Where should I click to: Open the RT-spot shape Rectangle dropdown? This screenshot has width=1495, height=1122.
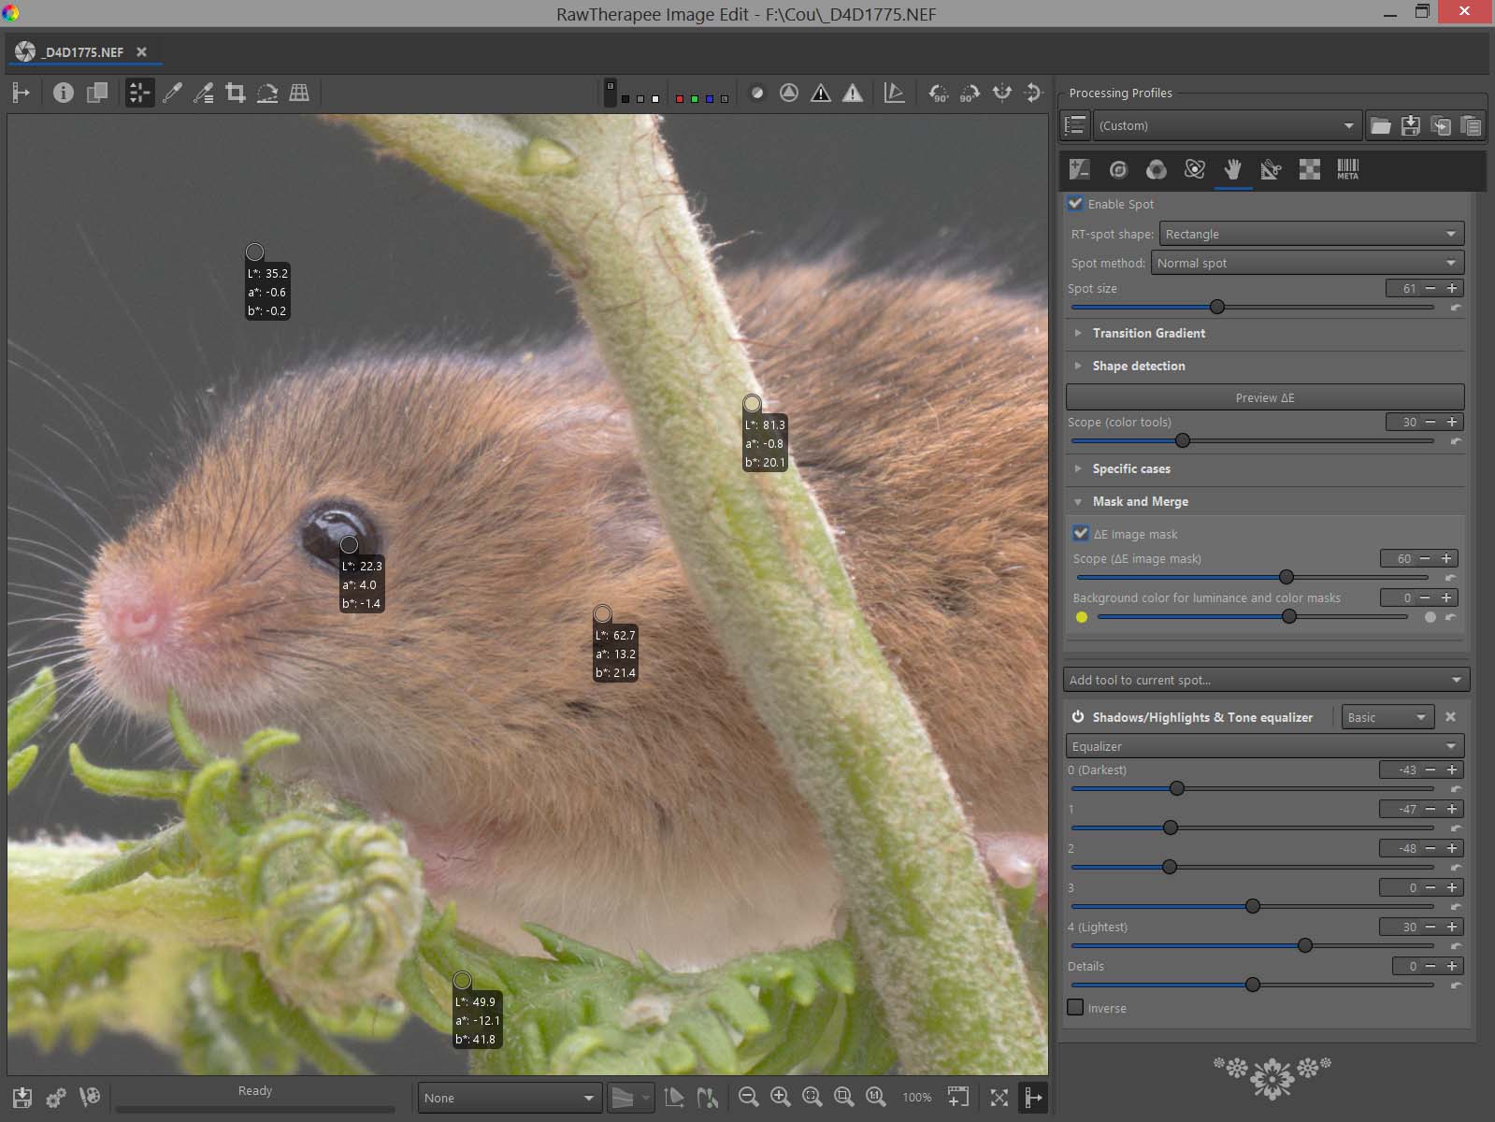[1311, 234]
